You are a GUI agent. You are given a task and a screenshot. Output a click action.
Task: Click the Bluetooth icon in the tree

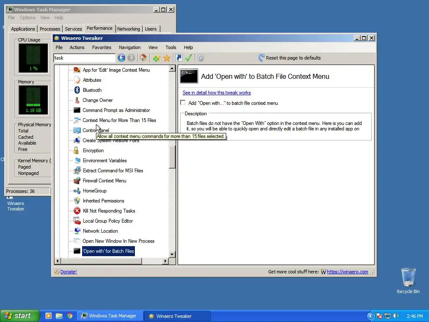77,90
